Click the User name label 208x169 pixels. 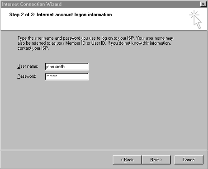pos(28,66)
